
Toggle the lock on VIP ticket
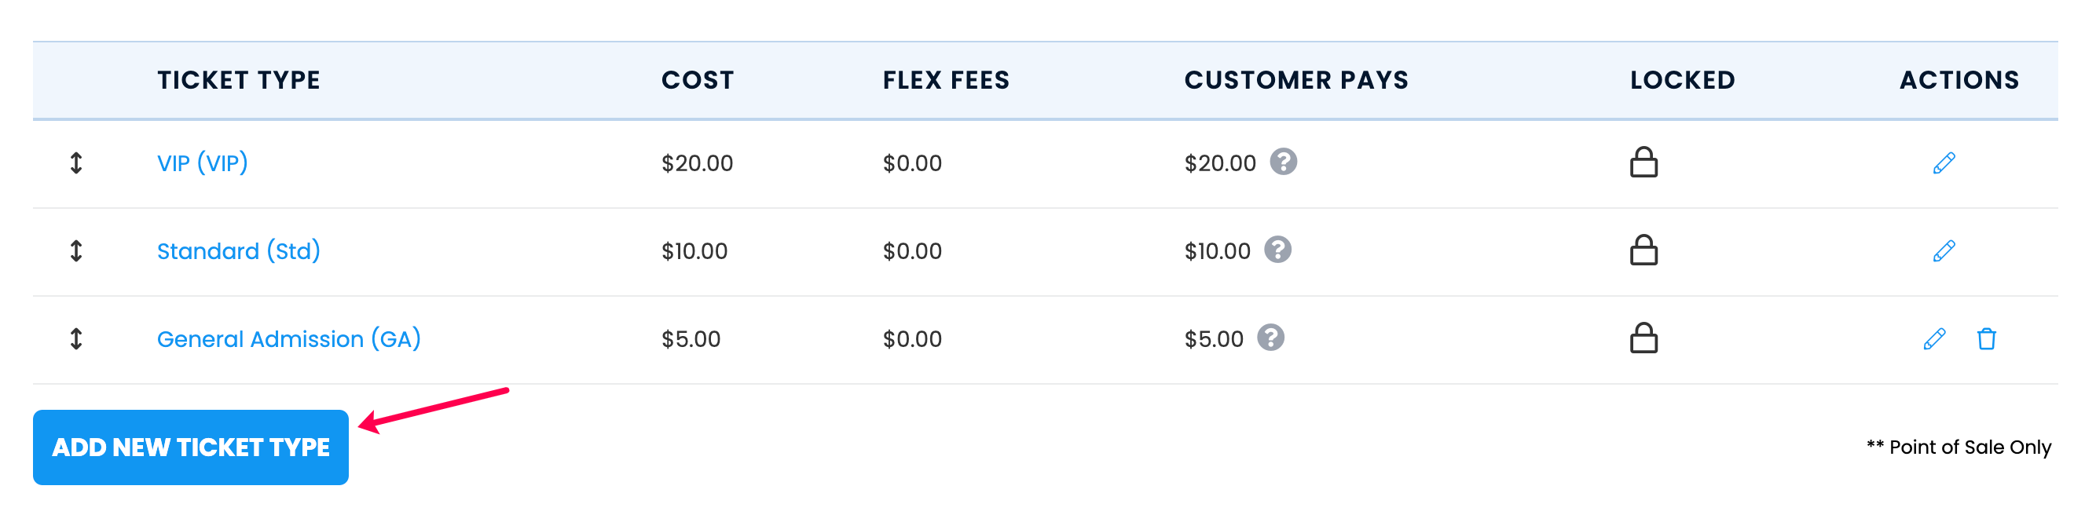click(1643, 163)
